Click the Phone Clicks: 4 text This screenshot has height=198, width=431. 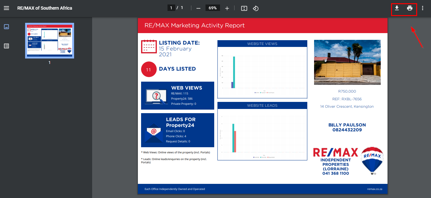pos(176,136)
